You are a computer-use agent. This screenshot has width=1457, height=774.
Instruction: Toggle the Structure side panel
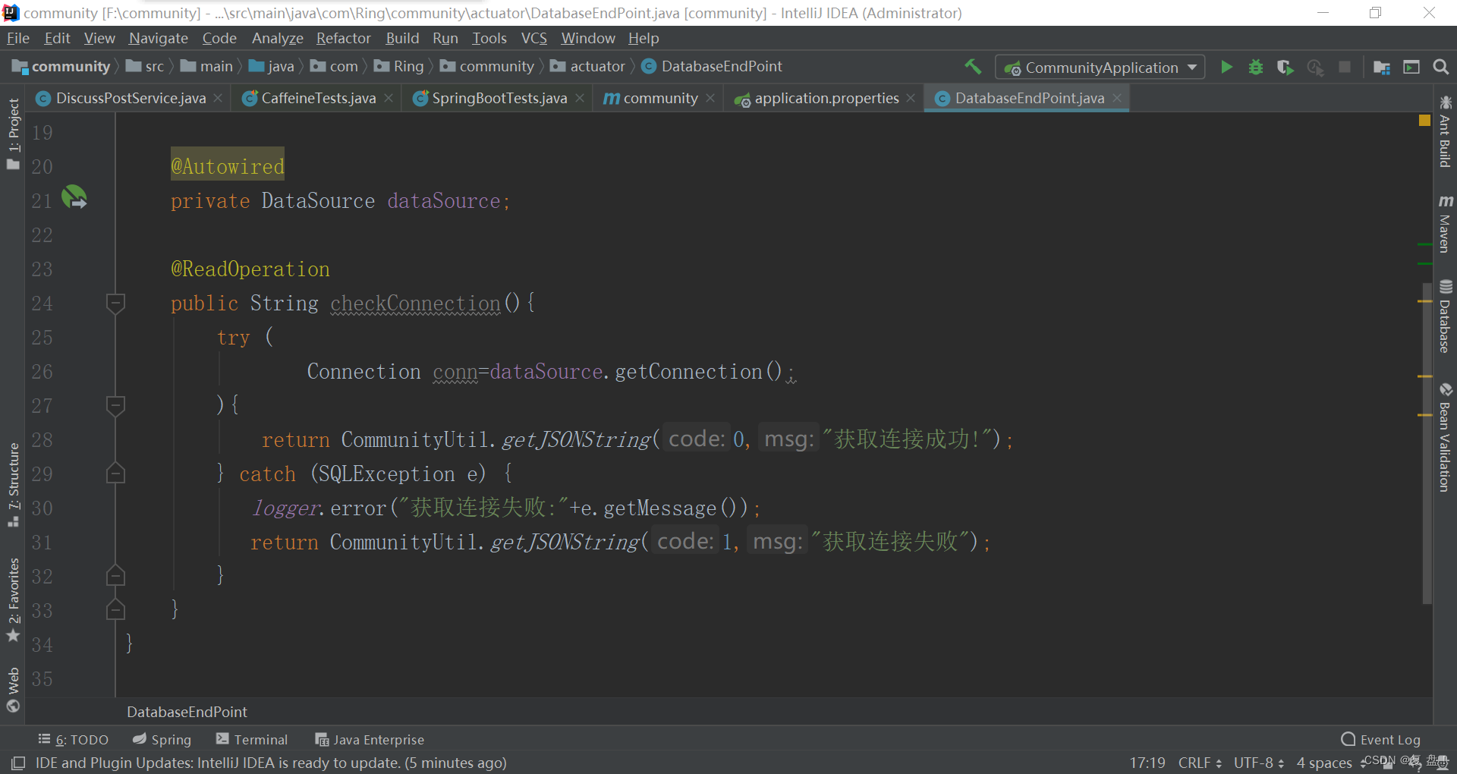click(13, 484)
